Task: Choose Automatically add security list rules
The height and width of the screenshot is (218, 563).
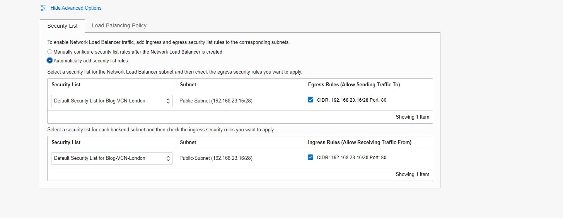Action: pos(50,60)
